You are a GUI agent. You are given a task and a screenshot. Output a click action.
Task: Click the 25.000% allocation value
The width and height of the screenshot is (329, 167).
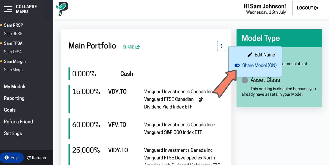86,150
